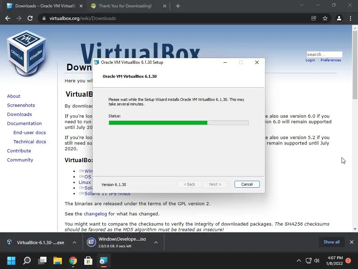358x269 pixels.
Task: Click the Solaris 11 IPS hosts link
Action: [x=107, y=194]
